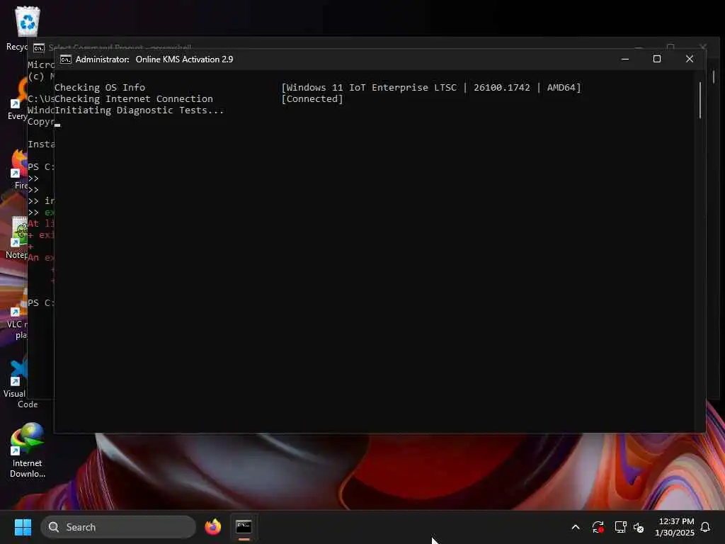Click the 'Administrator: Online KMS Activation 2.9' title
Image resolution: width=725 pixels, height=544 pixels.
tap(154, 59)
